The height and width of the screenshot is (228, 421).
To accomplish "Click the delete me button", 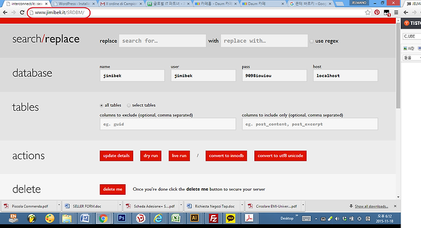I will click(x=112, y=189).
